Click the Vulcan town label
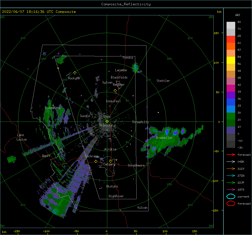 pyautogui.click(x=143, y=208)
